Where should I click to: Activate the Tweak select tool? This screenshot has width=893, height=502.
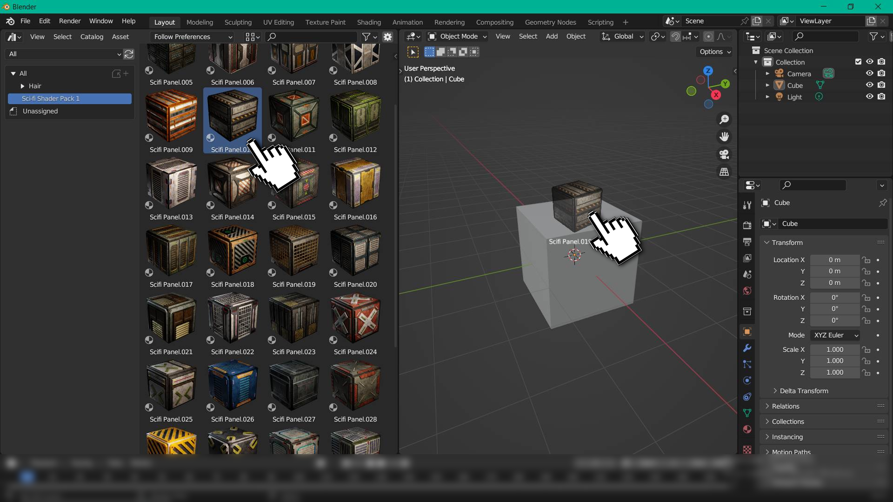[413, 52]
